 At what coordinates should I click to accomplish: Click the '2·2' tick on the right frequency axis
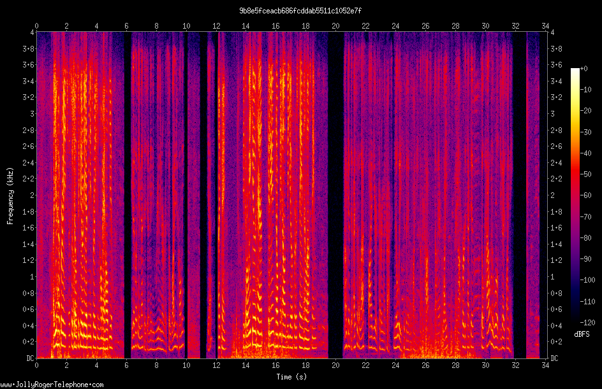[556, 179]
